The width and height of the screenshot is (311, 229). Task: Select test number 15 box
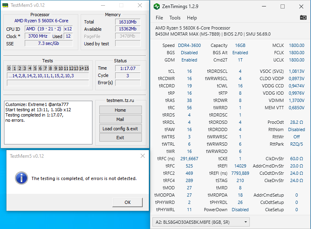87,68
